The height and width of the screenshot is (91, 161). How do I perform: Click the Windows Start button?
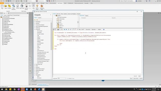[x=2, y=89]
